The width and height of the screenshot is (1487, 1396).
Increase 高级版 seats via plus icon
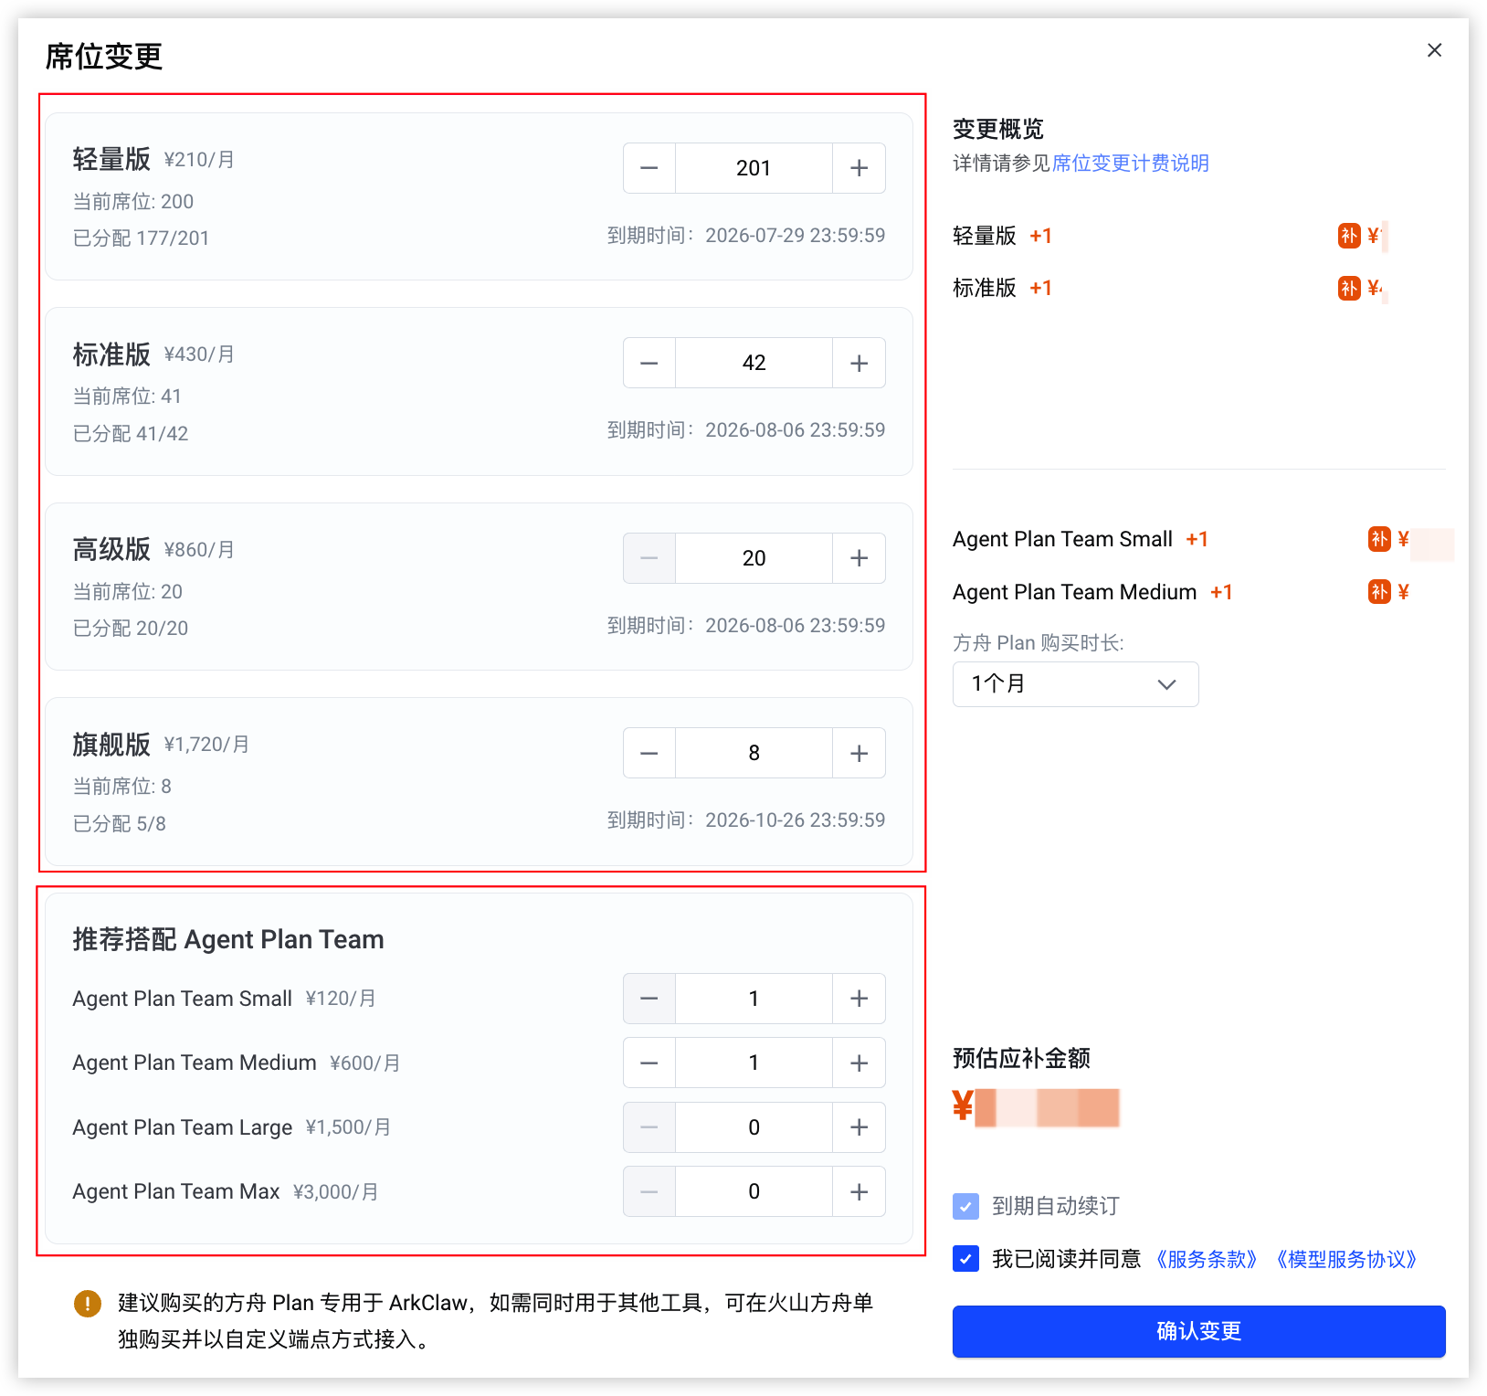point(859,558)
